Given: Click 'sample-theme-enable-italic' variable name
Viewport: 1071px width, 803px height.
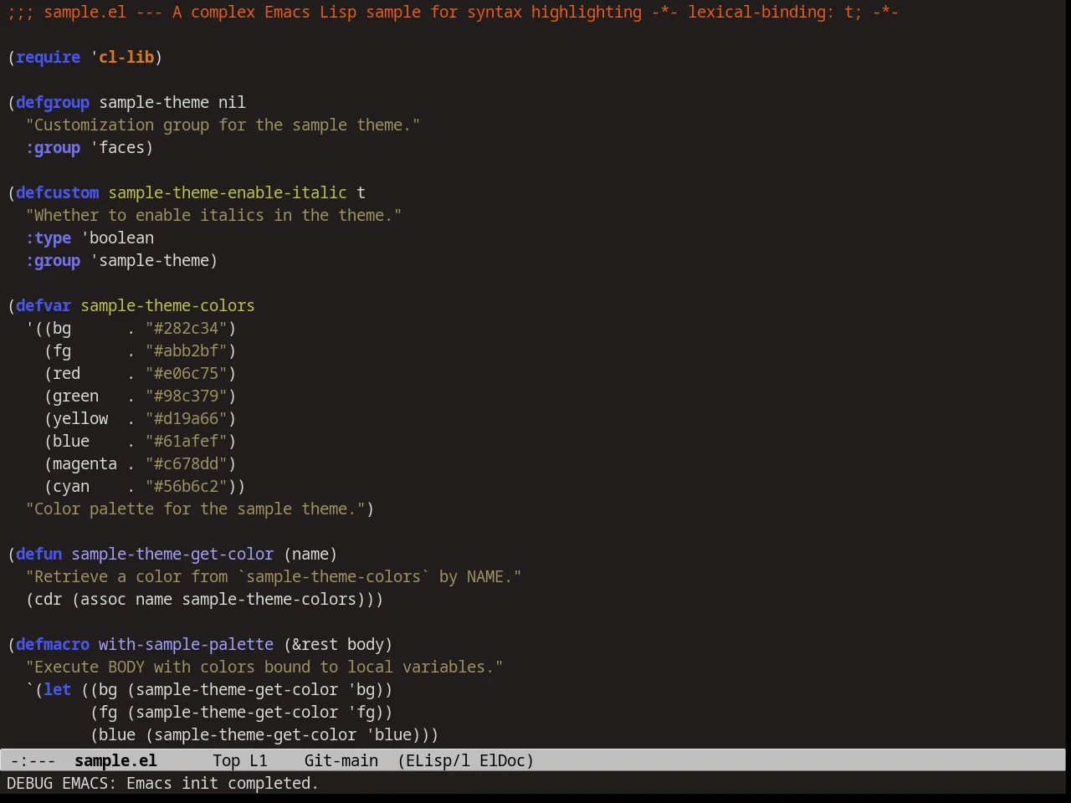Looking at the screenshot, I should click(x=228, y=192).
